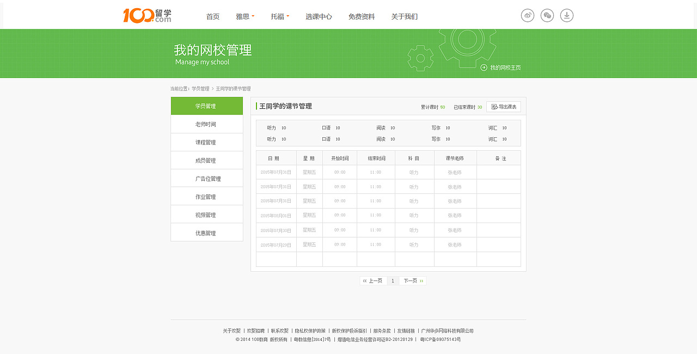The height and width of the screenshot is (354, 697).
Task: Open the WeChat social icon
Action: [x=547, y=16]
